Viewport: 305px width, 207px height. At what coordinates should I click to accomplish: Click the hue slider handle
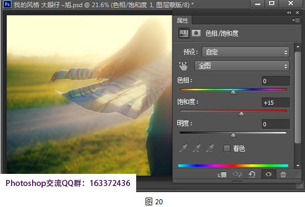point(233,92)
